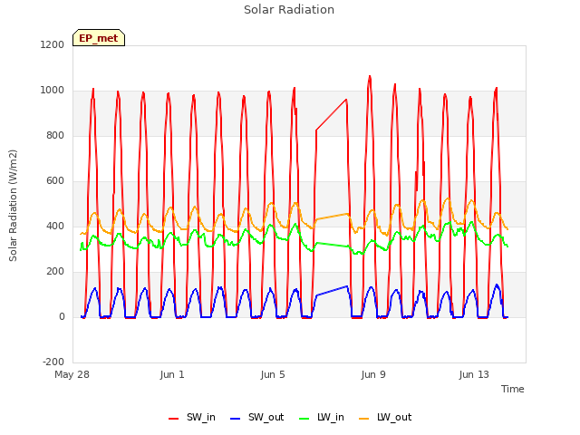Click the May 28 x-axis label
580x435 pixels.
pos(72,374)
